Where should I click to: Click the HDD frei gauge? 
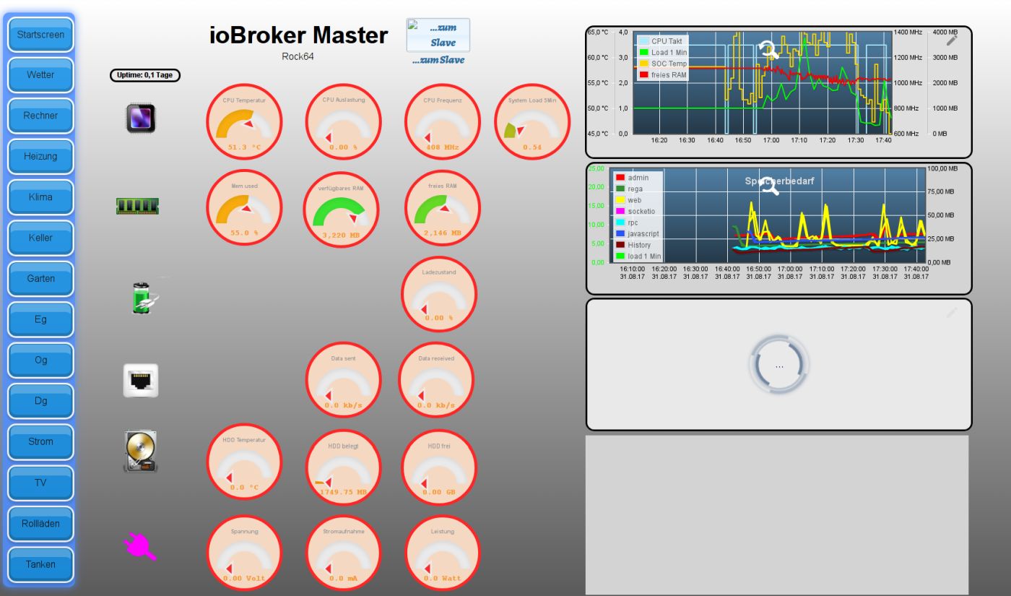(x=439, y=467)
